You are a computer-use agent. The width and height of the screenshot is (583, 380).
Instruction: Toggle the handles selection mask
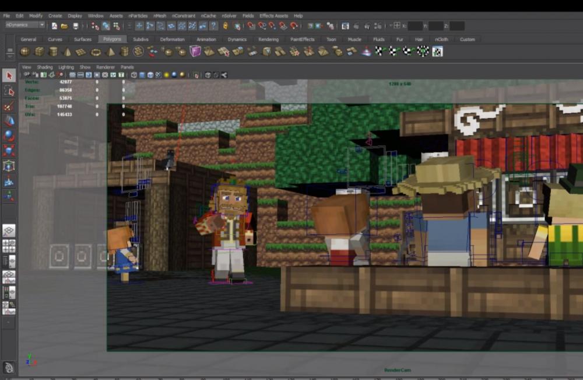click(x=139, y=26)
